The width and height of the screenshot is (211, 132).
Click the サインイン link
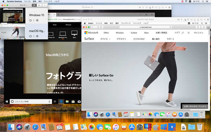point(198,33)
